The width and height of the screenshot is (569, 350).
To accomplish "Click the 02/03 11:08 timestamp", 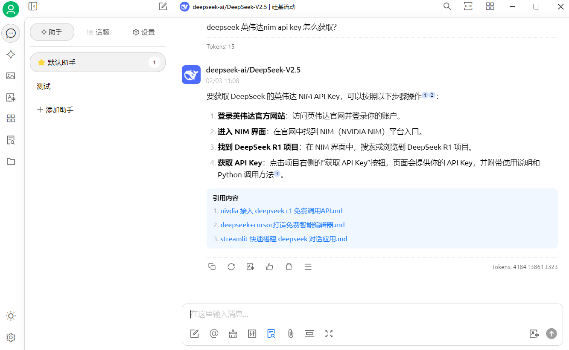I will tap(222, 81).
